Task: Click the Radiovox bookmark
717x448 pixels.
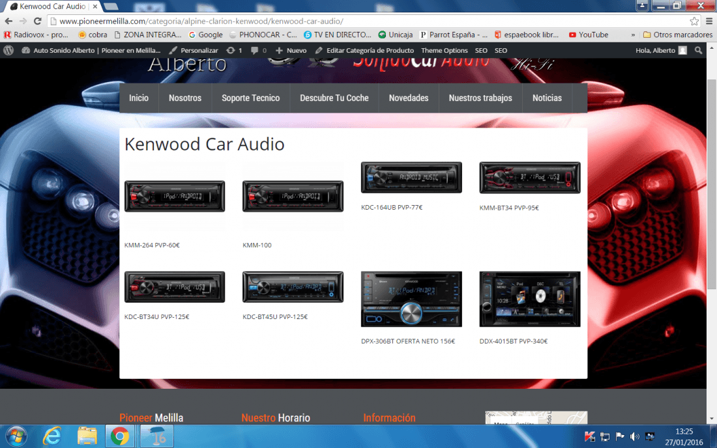Action: 36,35
